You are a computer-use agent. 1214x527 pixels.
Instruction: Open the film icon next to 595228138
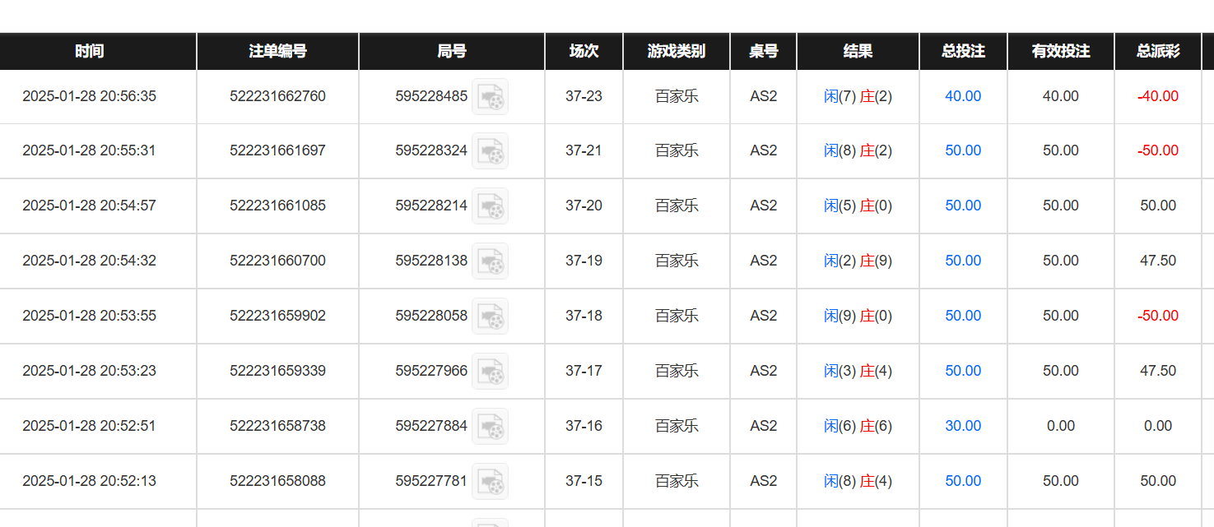click(490, 261)
